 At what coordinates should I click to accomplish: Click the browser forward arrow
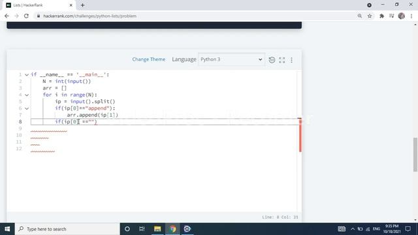(16, 16)
